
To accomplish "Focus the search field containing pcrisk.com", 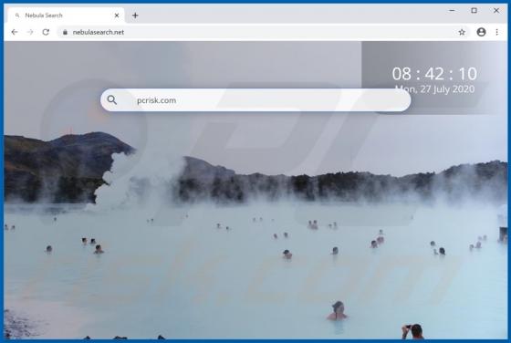I will coord(255,100).
